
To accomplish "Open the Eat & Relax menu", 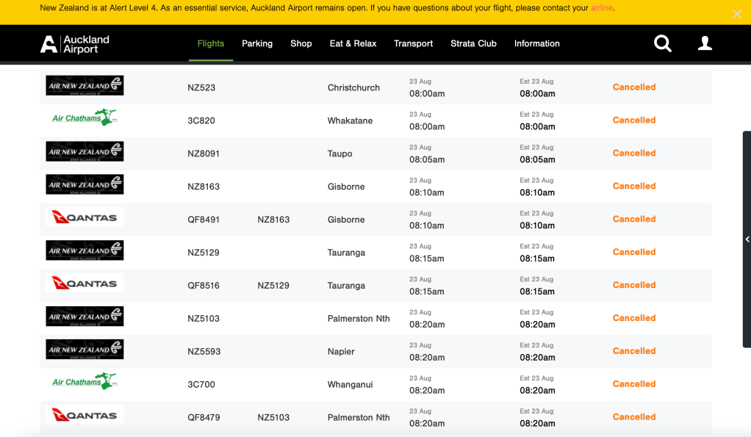I will 353,44.
